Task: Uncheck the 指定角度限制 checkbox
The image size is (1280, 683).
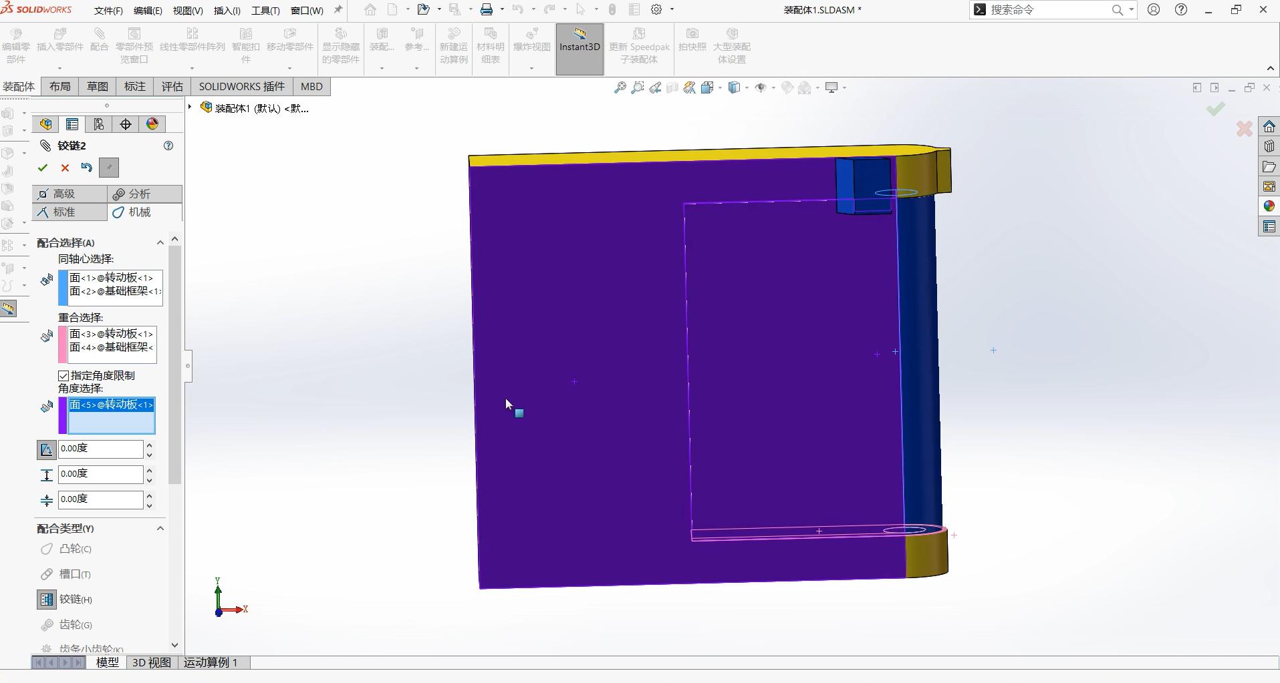Action: [x=64, y=376]
